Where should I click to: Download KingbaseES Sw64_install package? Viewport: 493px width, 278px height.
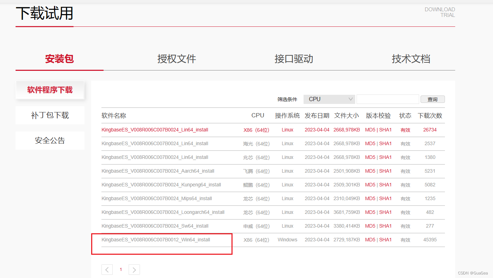pos(155,226)
